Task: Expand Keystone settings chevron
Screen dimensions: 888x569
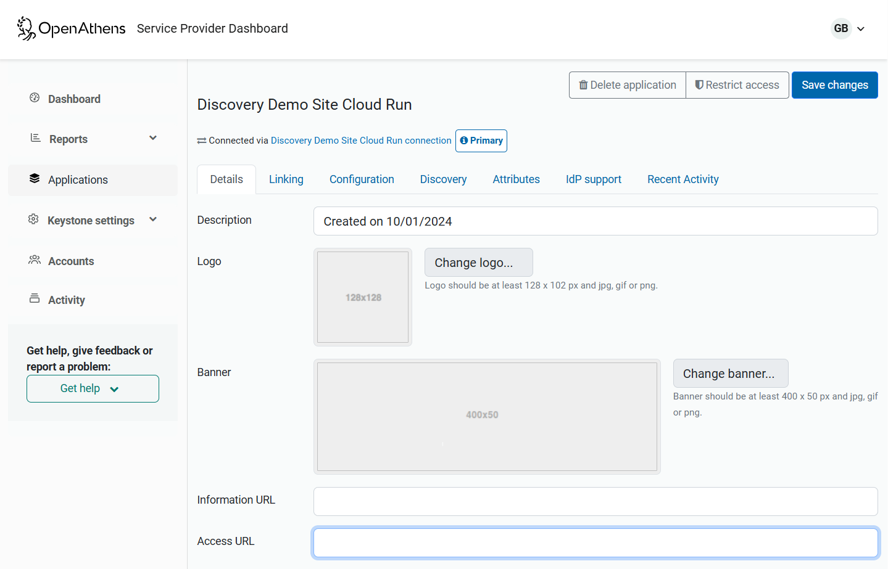Action: tap(153, 219)
